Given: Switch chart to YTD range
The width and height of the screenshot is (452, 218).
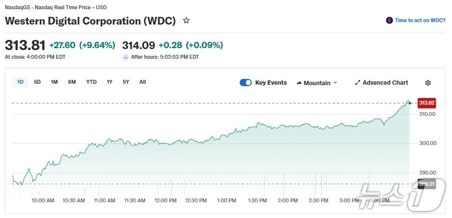Looking at the screenshot, I should (91, 82).
